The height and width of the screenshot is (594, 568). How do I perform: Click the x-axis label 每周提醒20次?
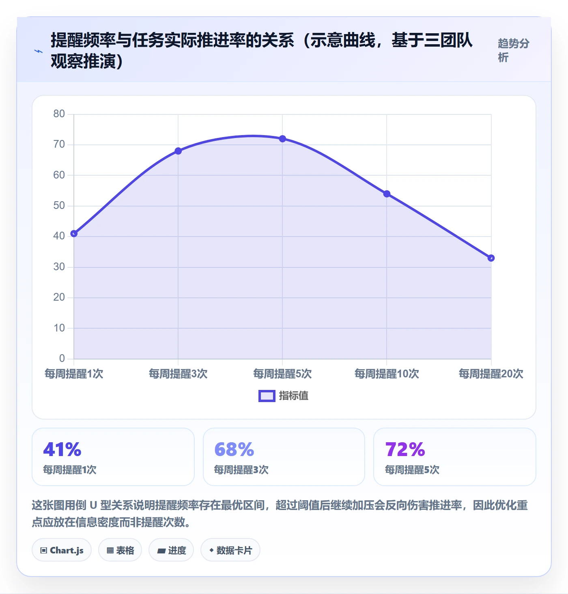point(491,374)
